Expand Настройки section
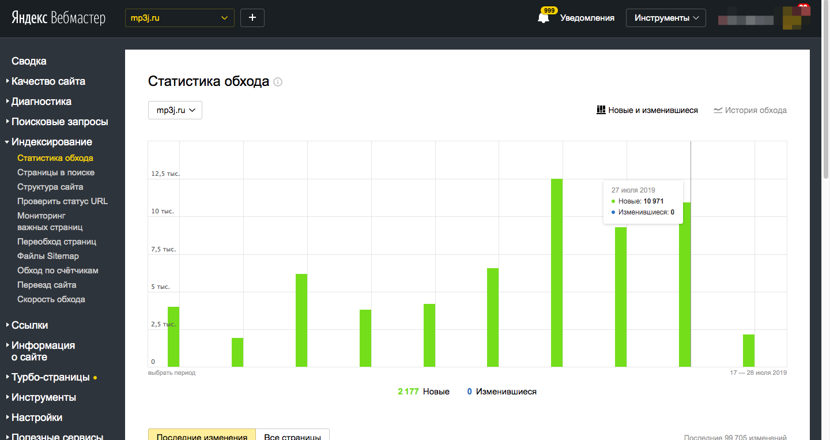Screen dimensions: 830x440 click(37, 418)
